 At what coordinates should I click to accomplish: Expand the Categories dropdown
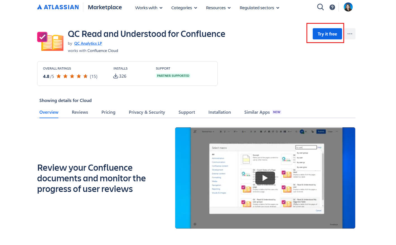184,8
